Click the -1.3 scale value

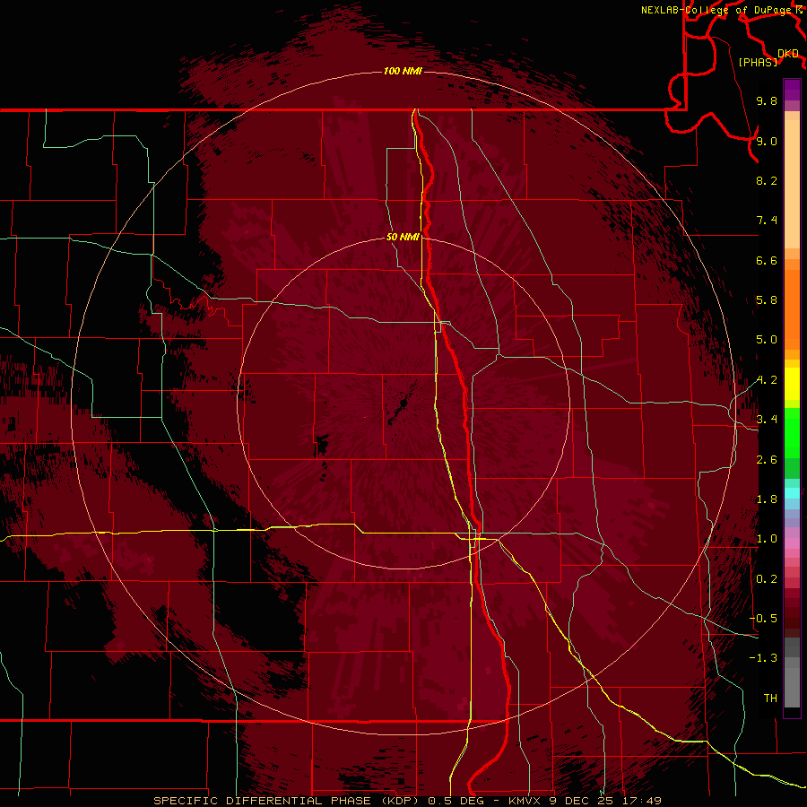(763, 658)
